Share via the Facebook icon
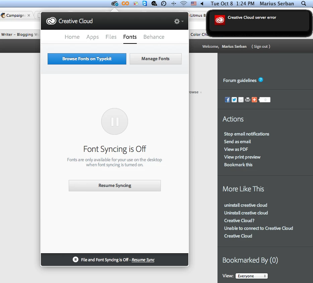Viewport: 313px width, 283px height. pyautogui.click(x=227, y=100)
